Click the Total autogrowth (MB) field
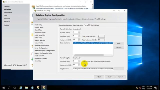Image resolution: width=160 pixels, height=90 pixels. [x=101, y=40]
